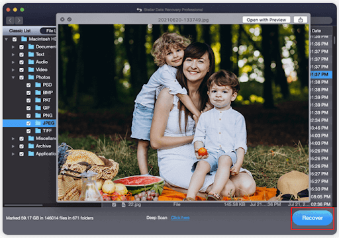
Task: Expand the Text folder arrow
Action: coord(13,55)
